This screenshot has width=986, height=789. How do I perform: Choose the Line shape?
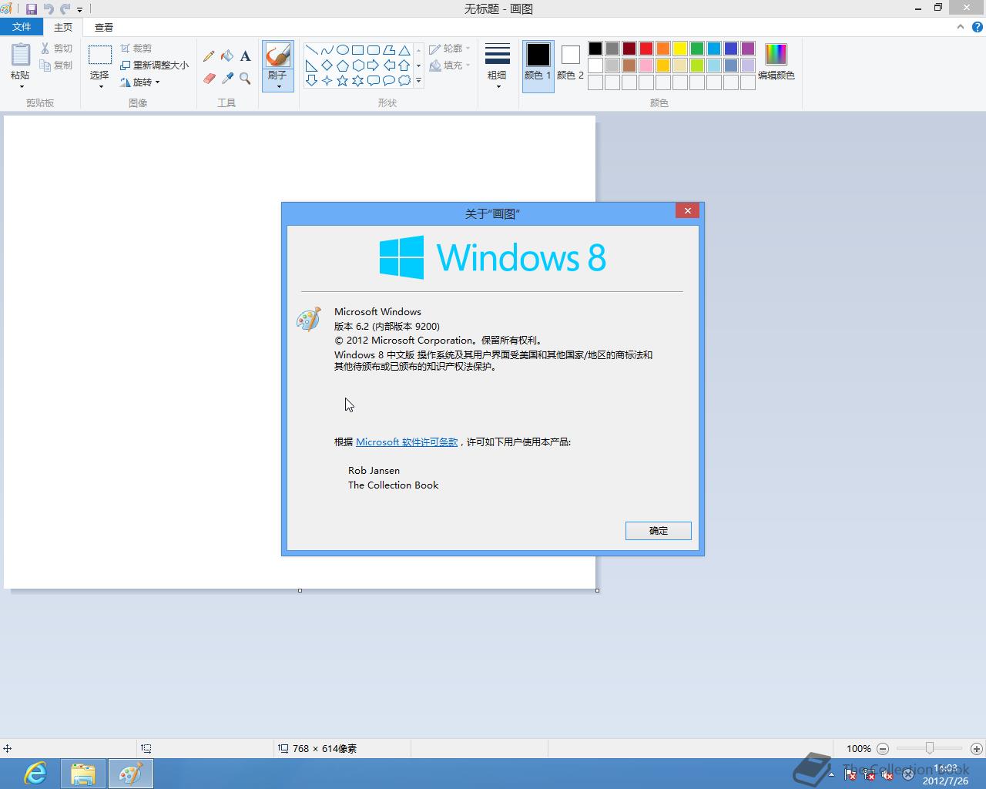[312, 50]
